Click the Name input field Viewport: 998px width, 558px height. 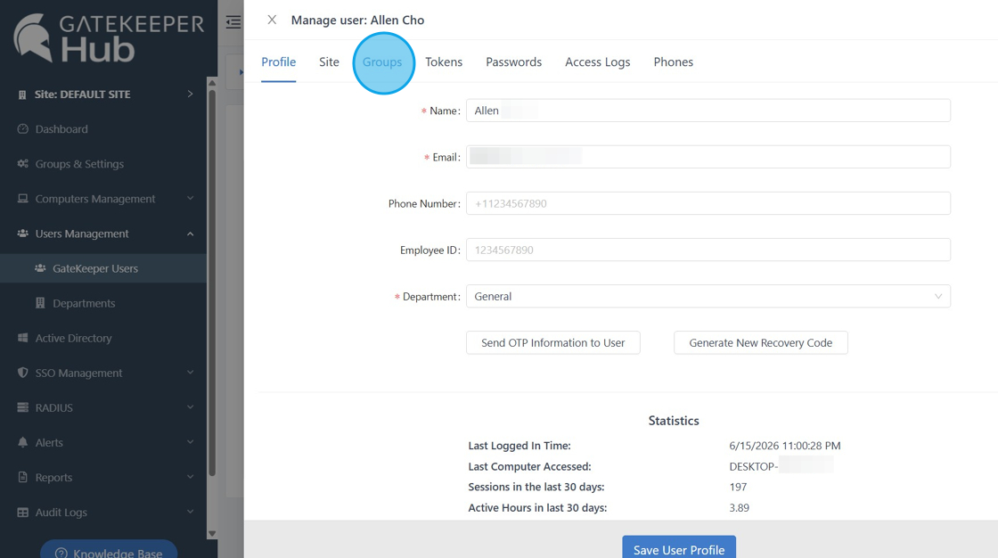tap(708, 111)
